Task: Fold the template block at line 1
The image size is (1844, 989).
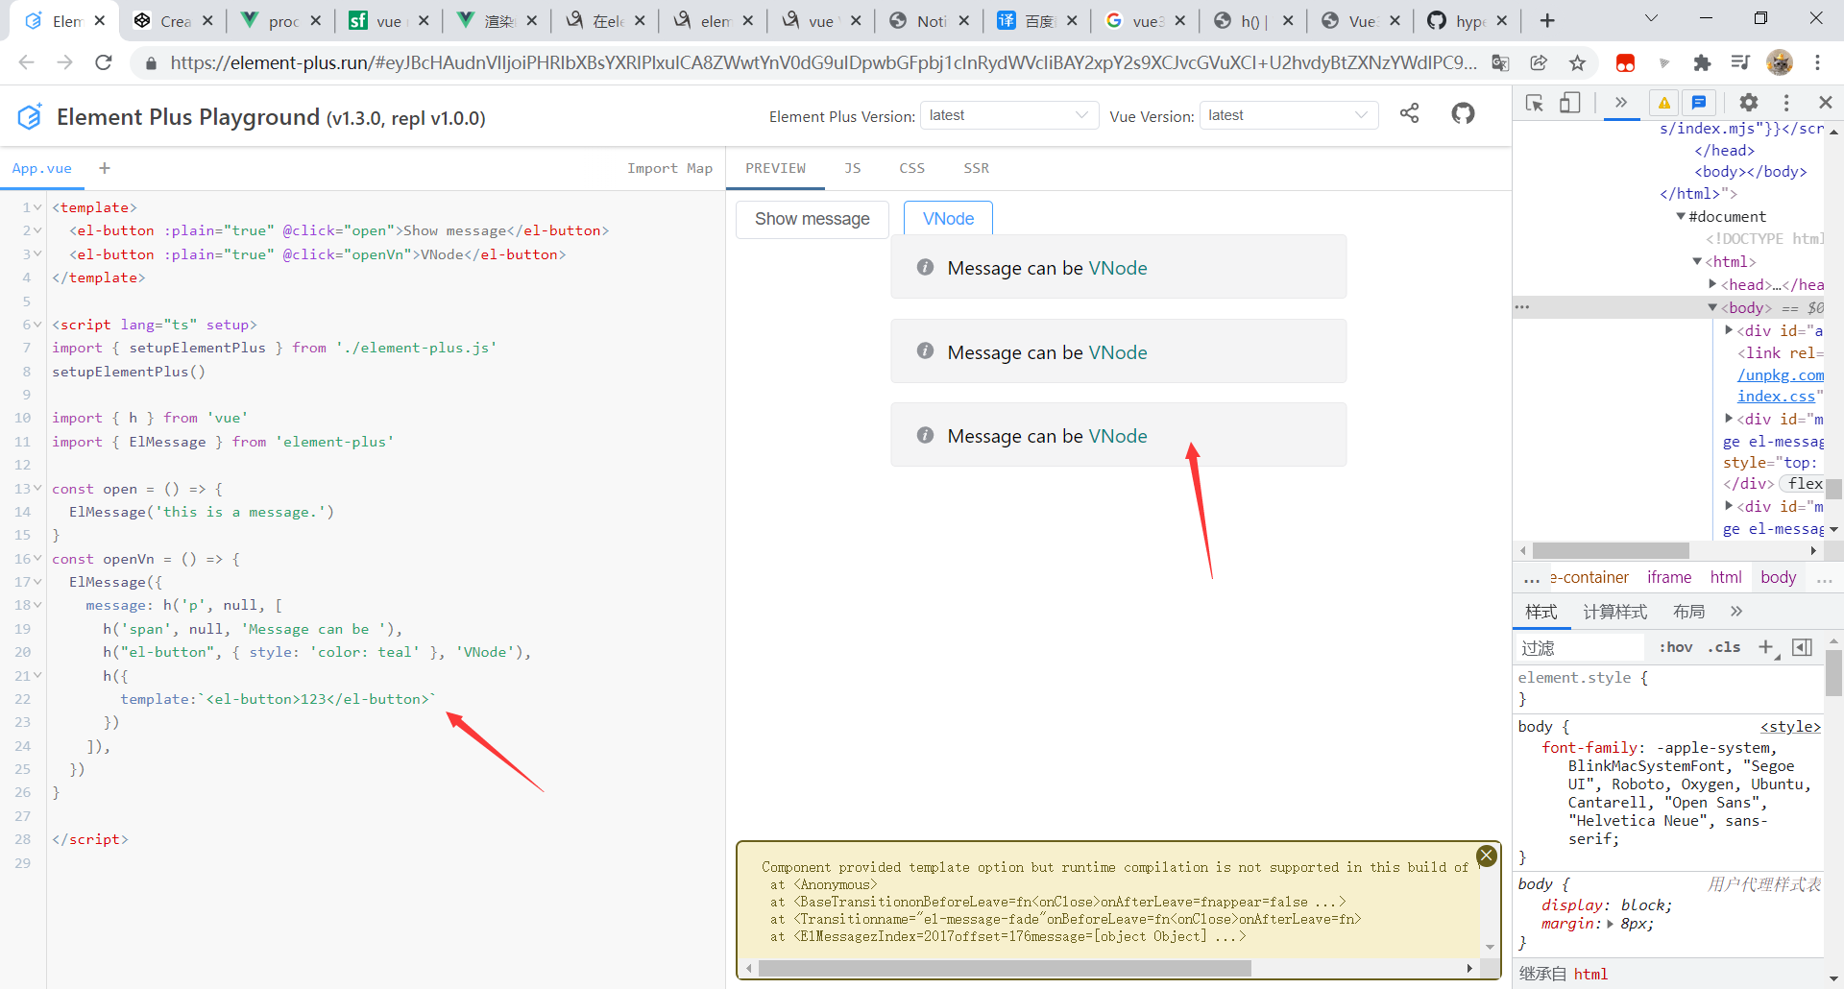Action: (x=37, y=207)
